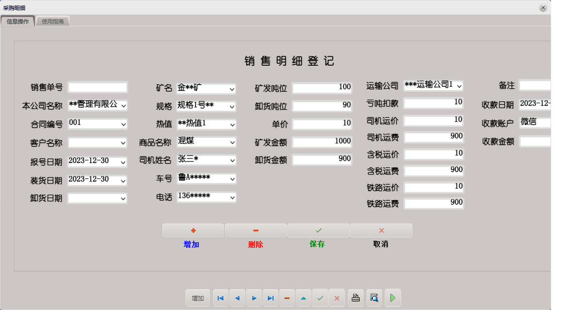
Task: Navigate to the first record
Action: [220, 297]
